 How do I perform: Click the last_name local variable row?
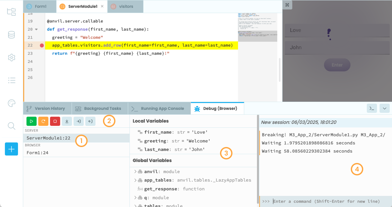pyautogui.click(x=194, y=149)
